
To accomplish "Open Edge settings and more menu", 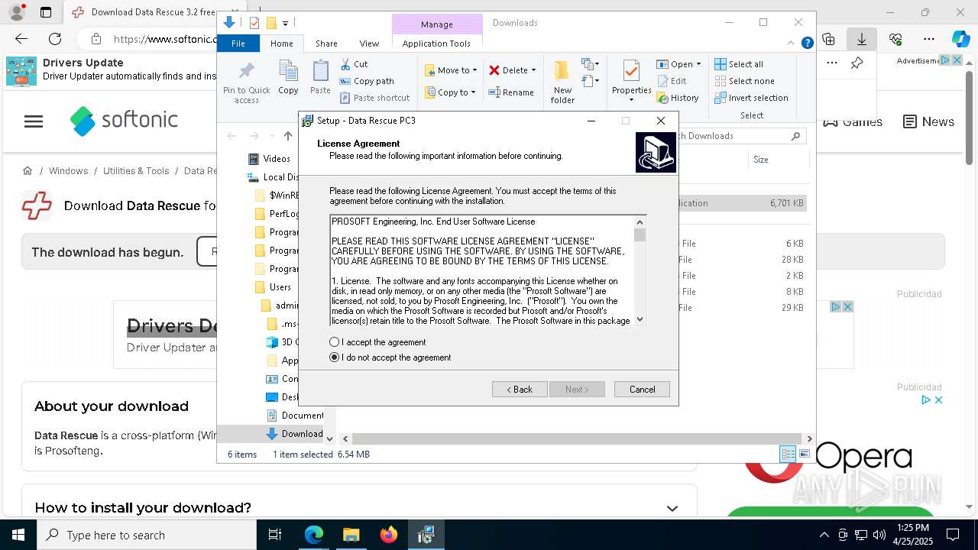I will (928, 39).
